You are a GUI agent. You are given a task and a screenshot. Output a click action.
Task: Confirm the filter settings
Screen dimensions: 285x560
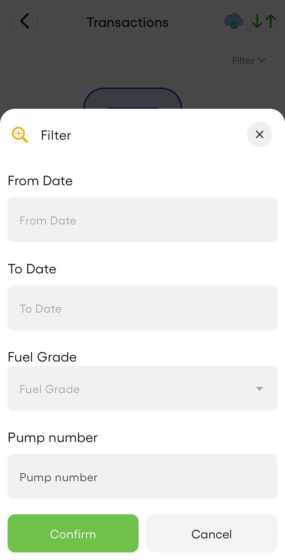pos(73,534)
